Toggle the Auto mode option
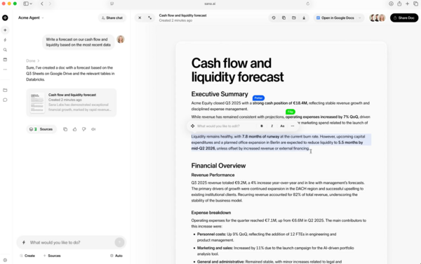Screen dimensions: 421x264 coord(116,256)
